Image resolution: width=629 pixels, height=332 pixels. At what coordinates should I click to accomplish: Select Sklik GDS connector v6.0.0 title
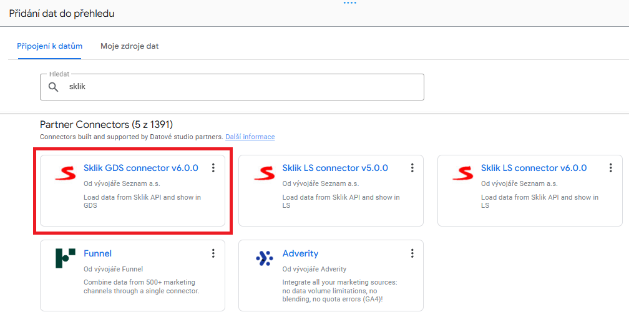141,168
